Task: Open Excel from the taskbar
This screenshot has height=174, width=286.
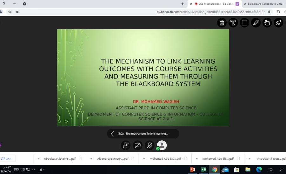Action: pos(203,170)
